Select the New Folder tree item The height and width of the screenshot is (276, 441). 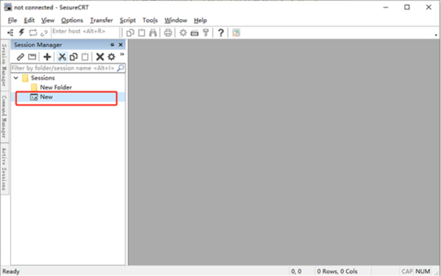coord(56,88)
